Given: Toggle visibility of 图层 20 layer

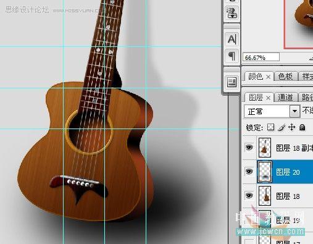Looking at the screenshot, I should tap(249, 171).
